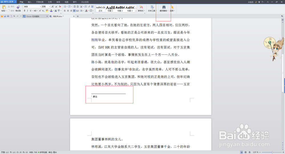Click print preview icon in quick toolbar
285x154 pixels.
(11, 16)
